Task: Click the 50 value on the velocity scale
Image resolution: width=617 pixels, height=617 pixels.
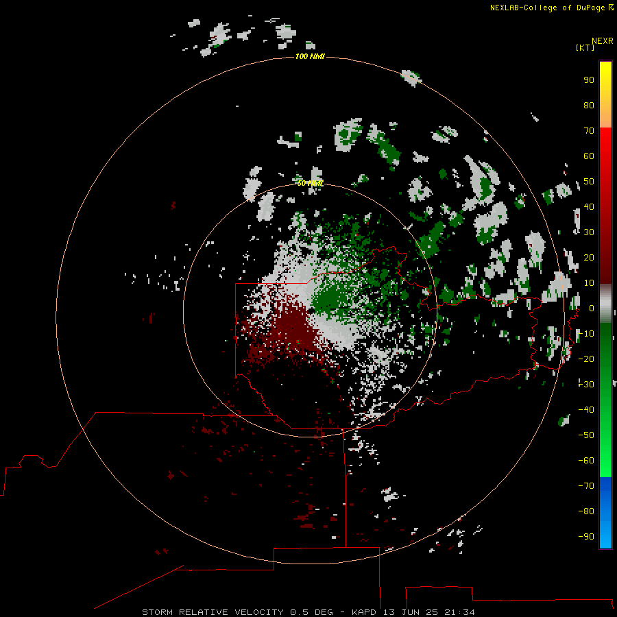Action: 589,182
